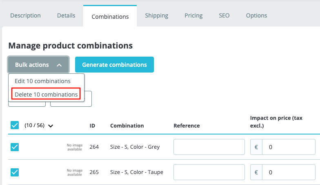Choose Delete 10 combinations menu entry

click(x=46, y=95)
